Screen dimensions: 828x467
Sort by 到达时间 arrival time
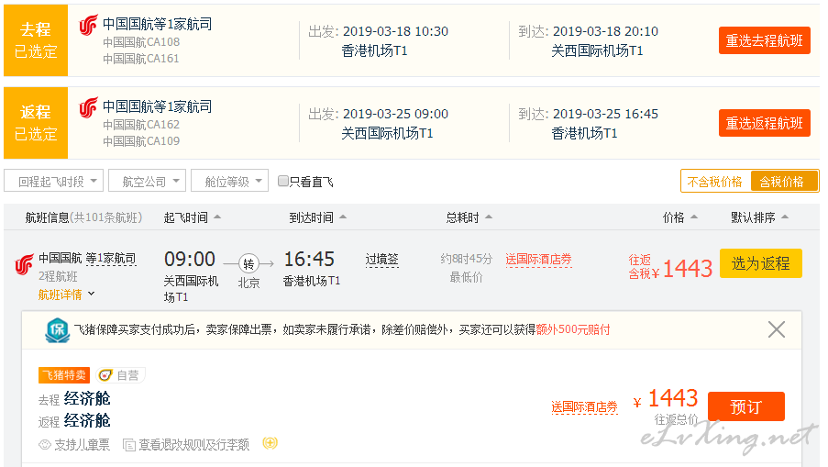tap(318, 217)
